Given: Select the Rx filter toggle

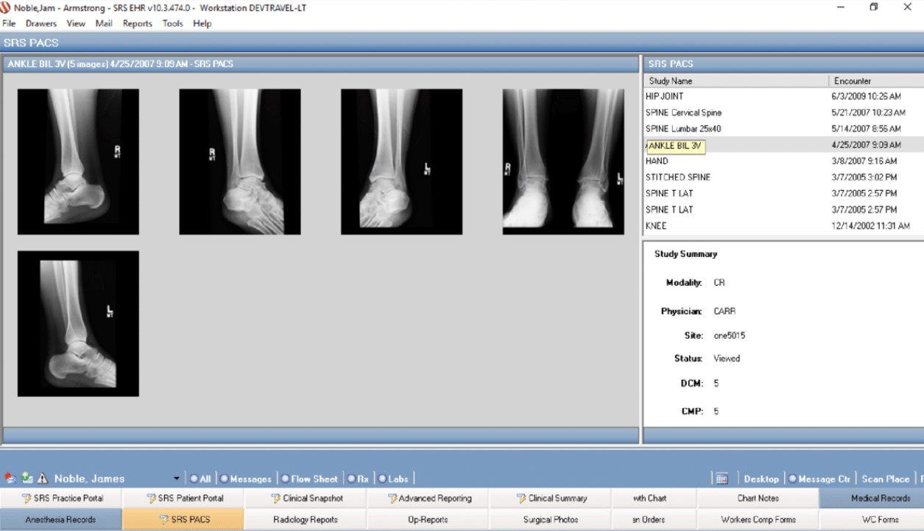Looking at the screenshot, I should [x=353, y=478].
